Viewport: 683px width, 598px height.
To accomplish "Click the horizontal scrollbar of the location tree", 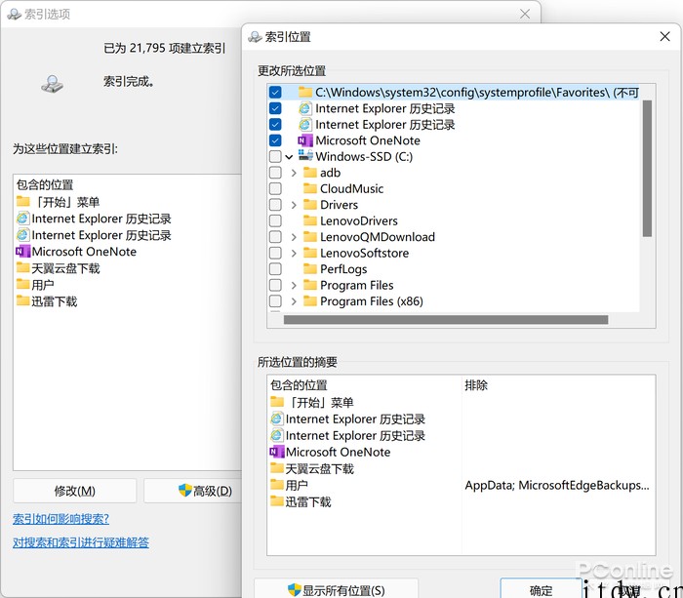I will (446, 320).
